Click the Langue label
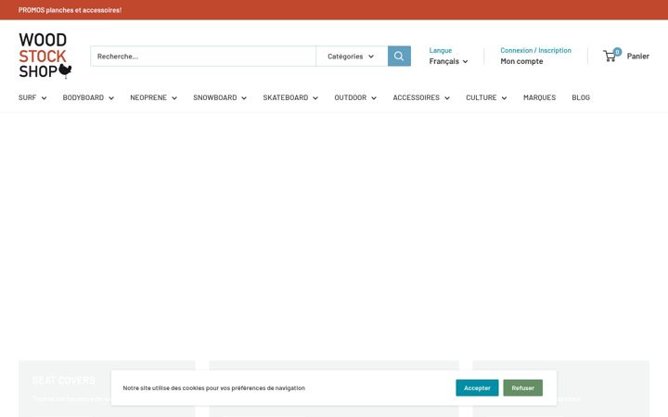668x417 pixels. coord(440,50)
